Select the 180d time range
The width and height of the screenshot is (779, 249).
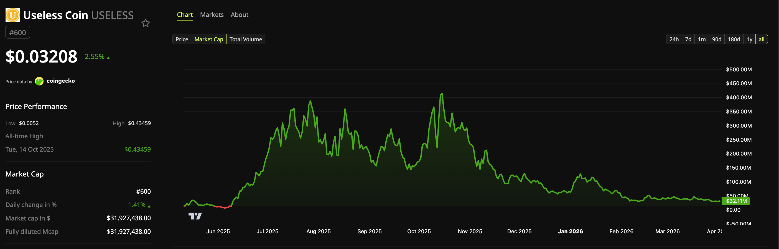[734, 39]
